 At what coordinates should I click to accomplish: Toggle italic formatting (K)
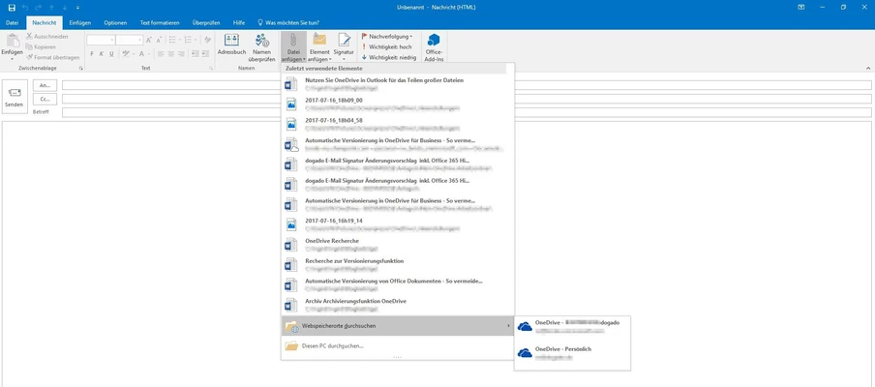click(102, 54)
